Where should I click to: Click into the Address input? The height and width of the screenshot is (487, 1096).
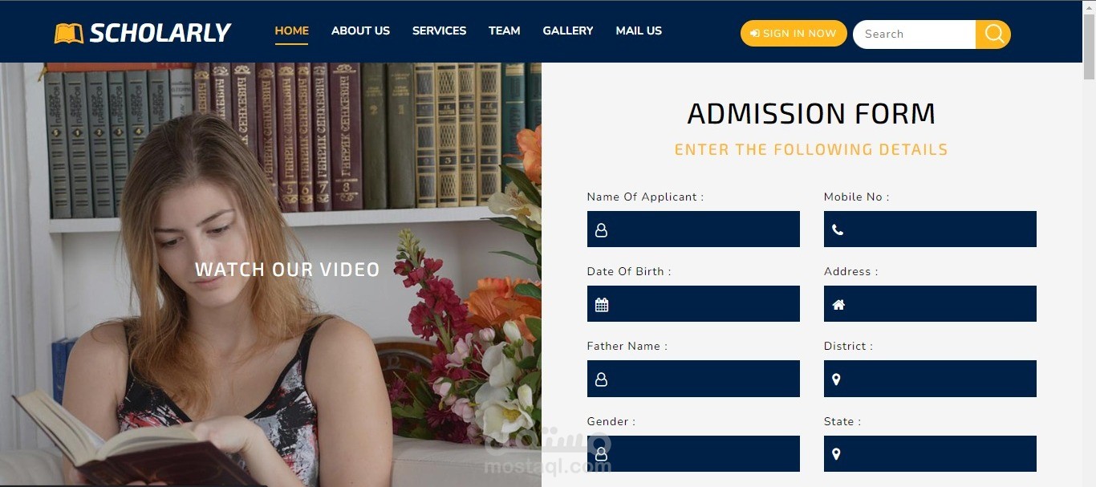pyautogui.click(x=930, y=304)
